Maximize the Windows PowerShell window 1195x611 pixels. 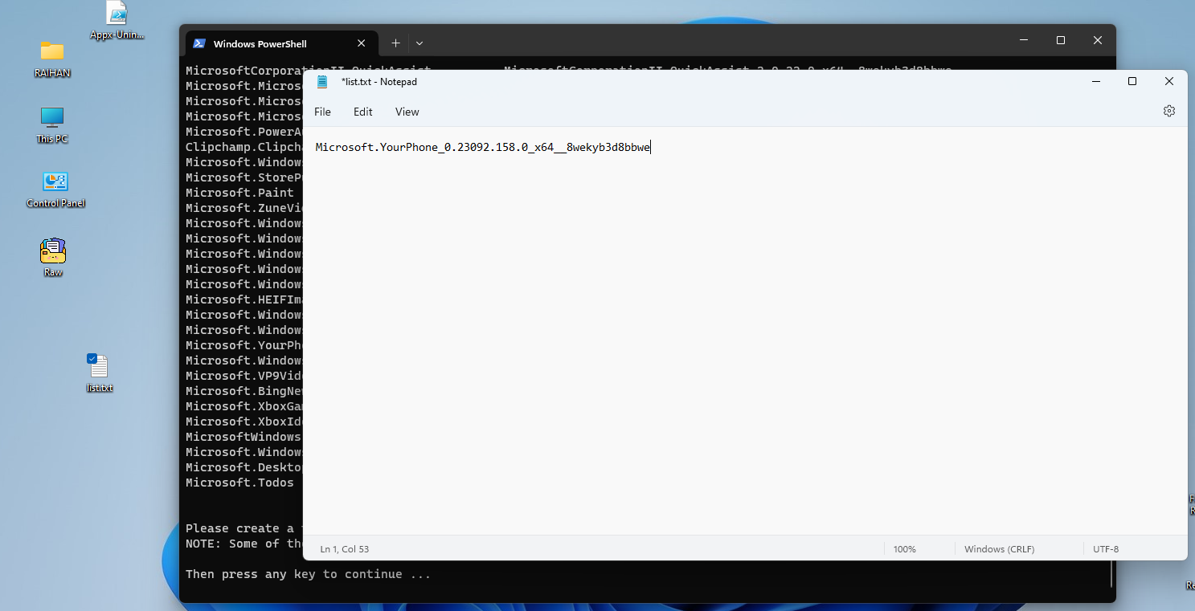(x=1061, y=40)
